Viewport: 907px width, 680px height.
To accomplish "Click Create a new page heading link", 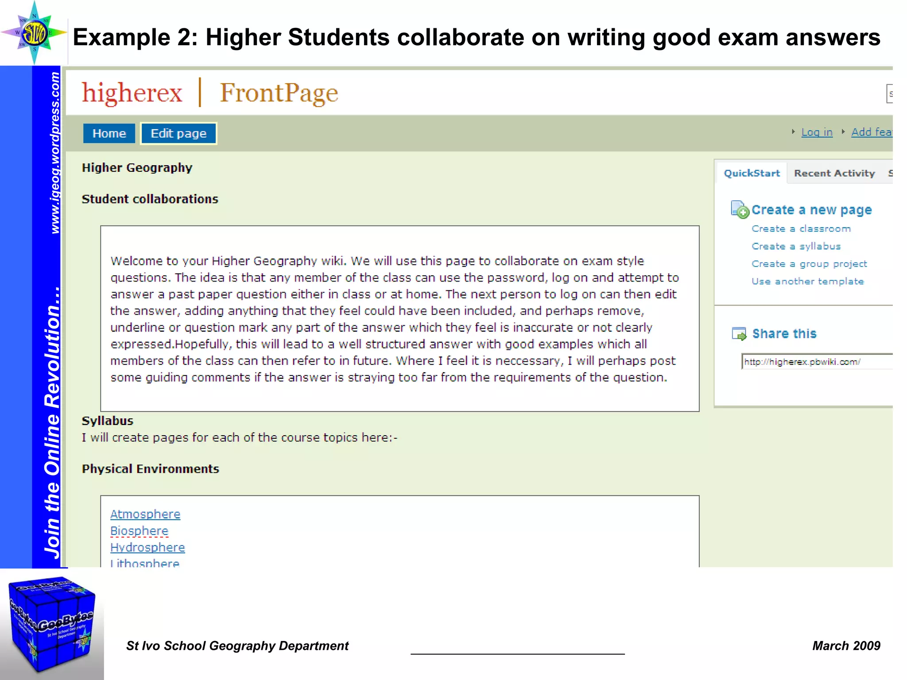I will (x=811, y=210).
